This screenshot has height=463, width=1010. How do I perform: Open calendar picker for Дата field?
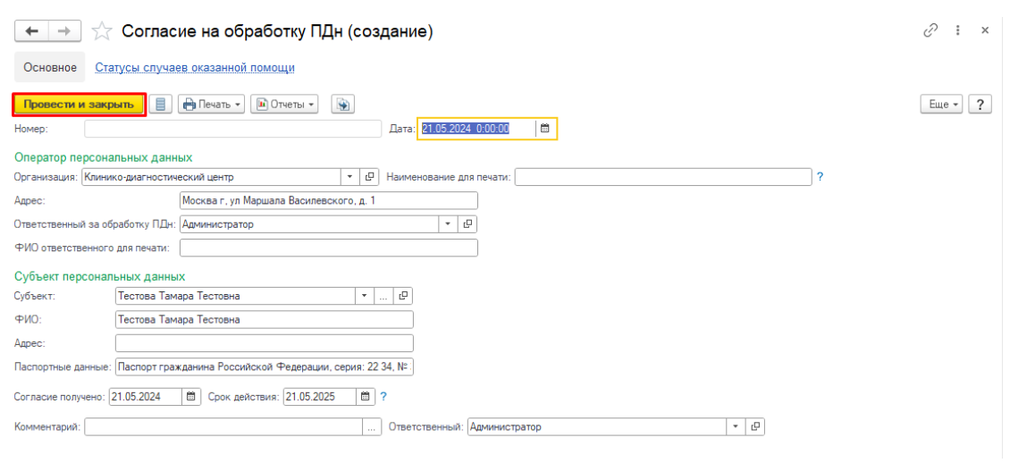click(x=544, y=129)
